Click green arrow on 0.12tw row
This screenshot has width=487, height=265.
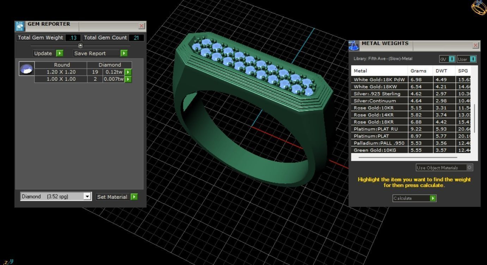(128, 72)
